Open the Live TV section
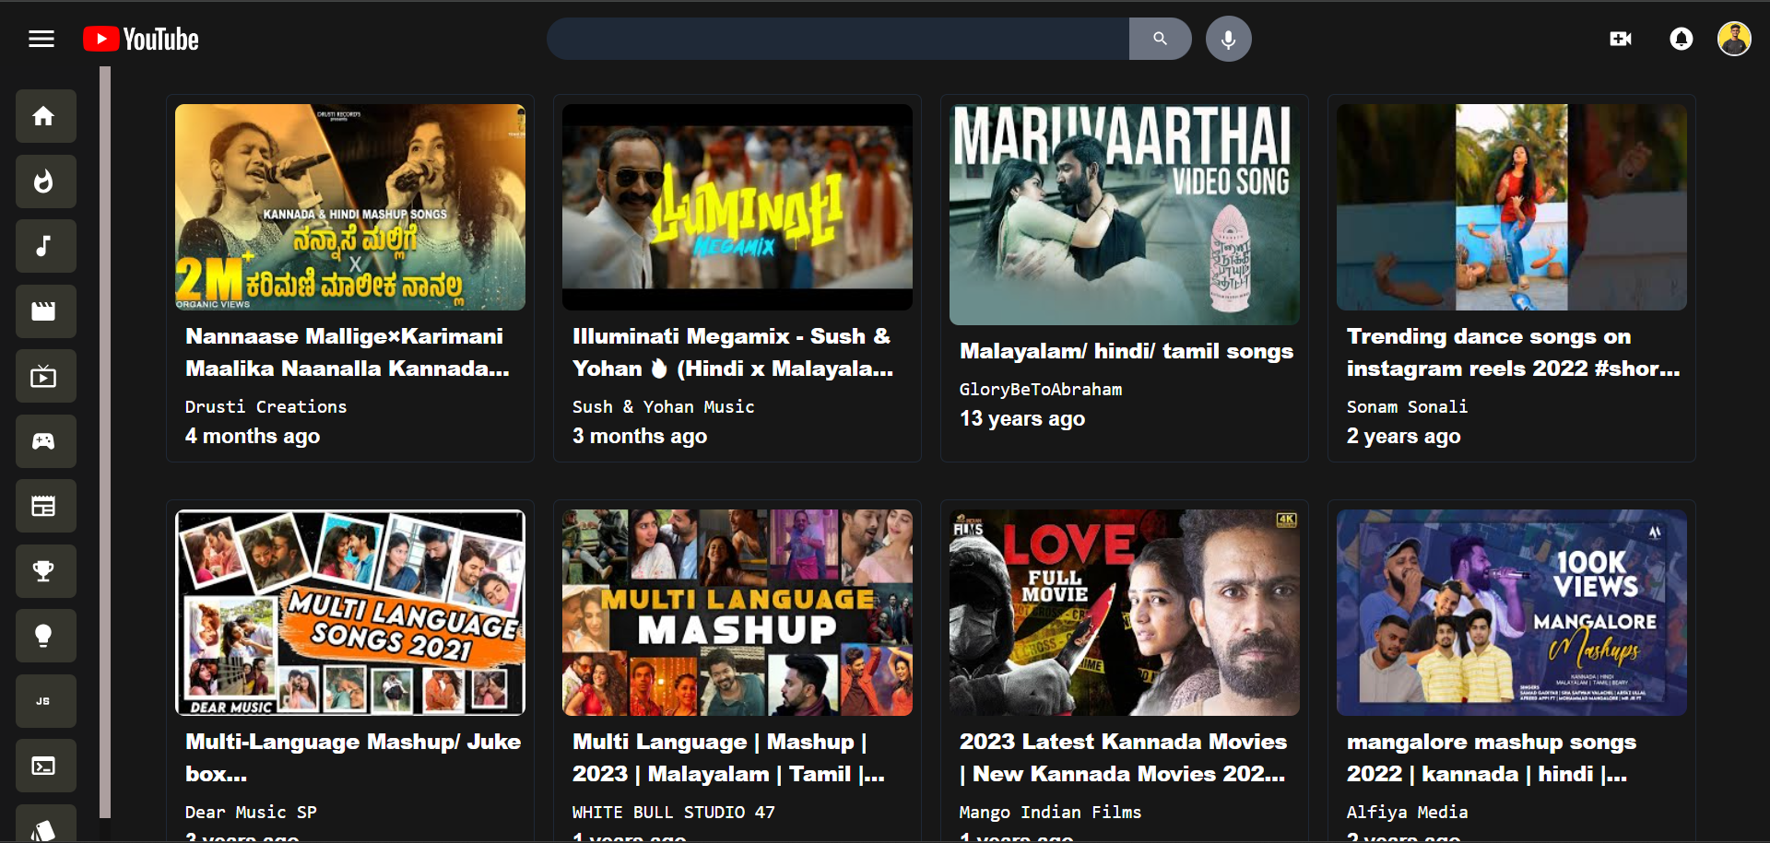Image resolution: width=1770 pixels, height=843 pixels. 45,376
